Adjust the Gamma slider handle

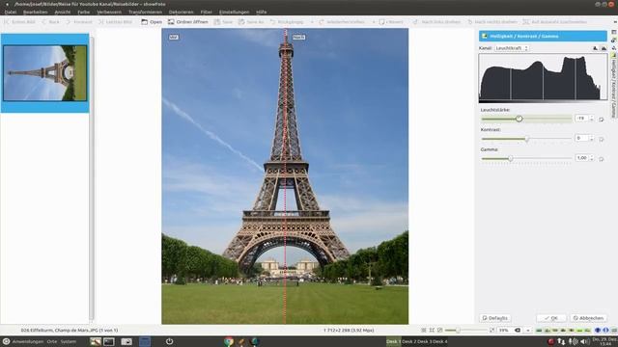pyautogui.click(x=511, y=158)
